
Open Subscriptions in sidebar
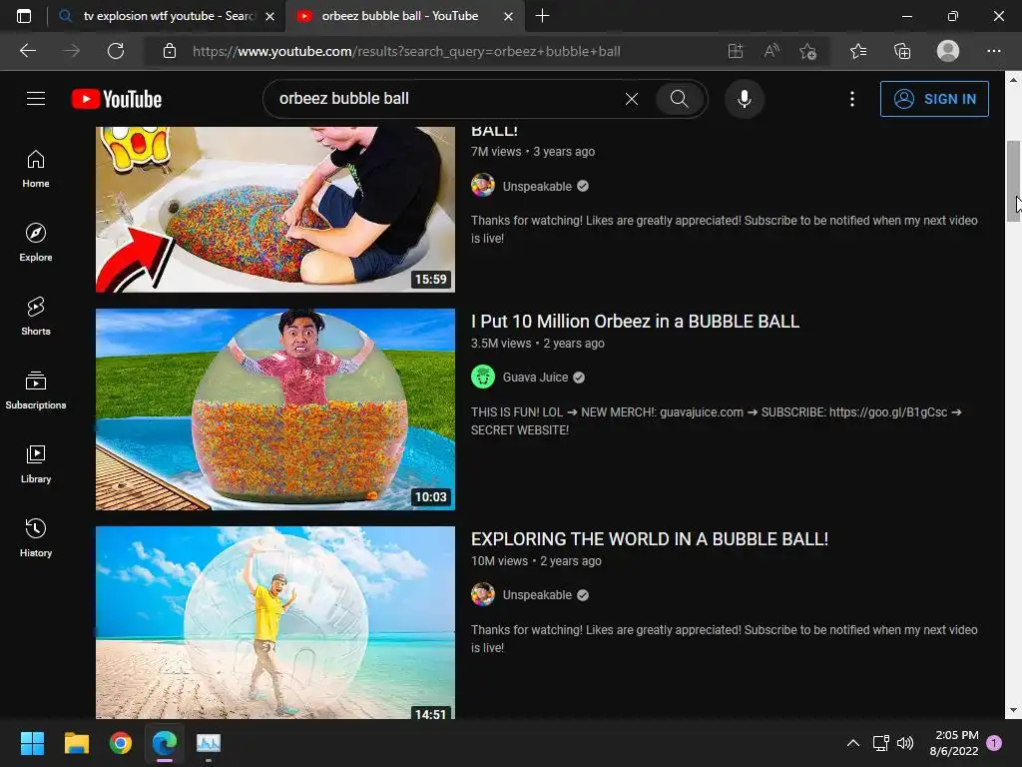point(36,390)
